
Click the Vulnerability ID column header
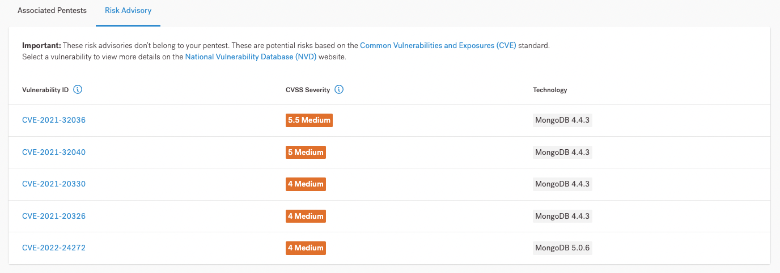click(45, 90)
